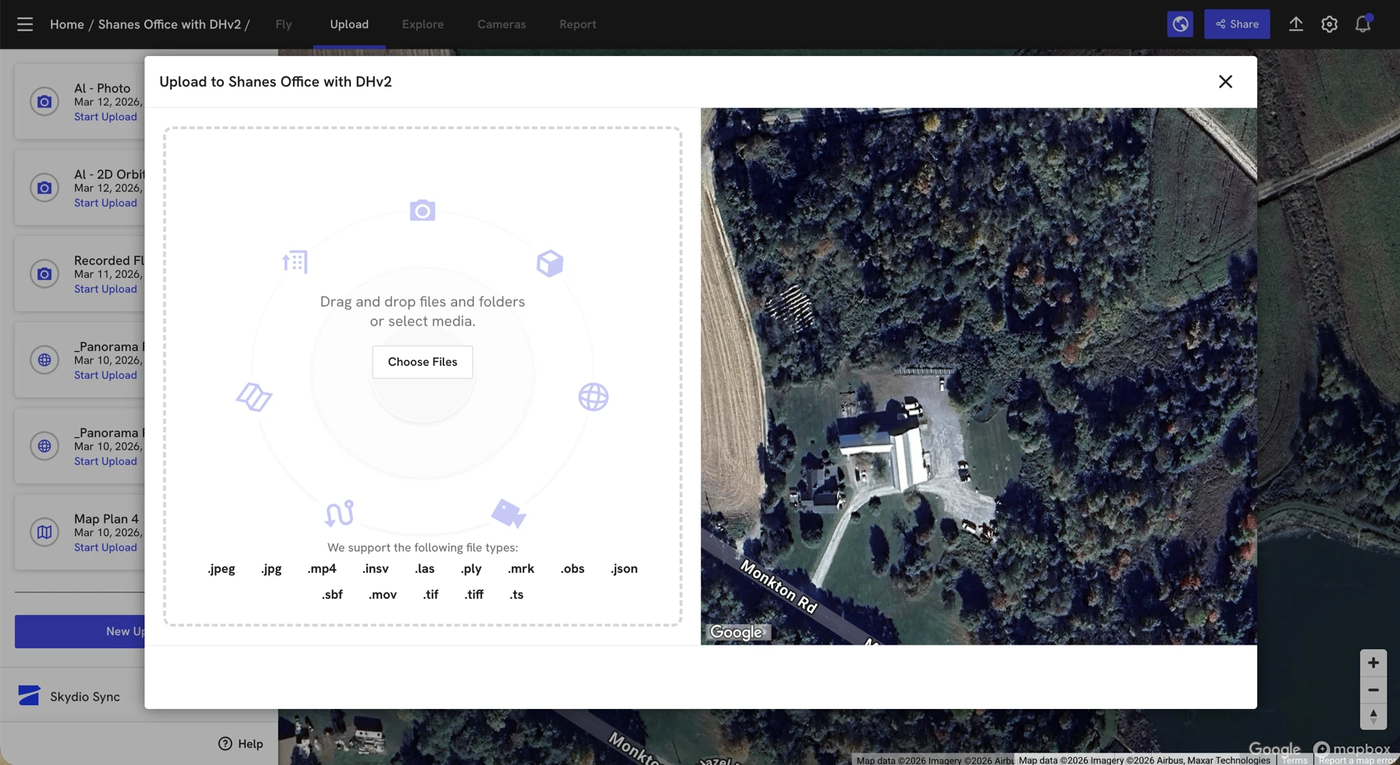Switch to the Explore tab
Screen dimensions: 1400x765
click(422, 24)
